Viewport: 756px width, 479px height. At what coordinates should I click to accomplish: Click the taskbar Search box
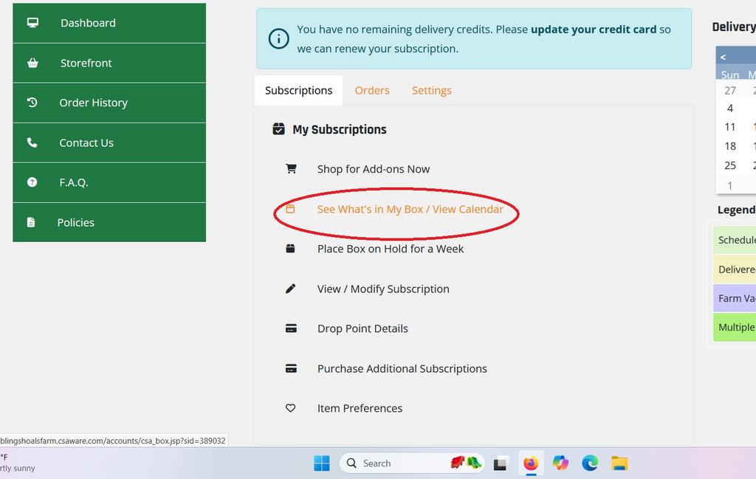click(411, 463)
